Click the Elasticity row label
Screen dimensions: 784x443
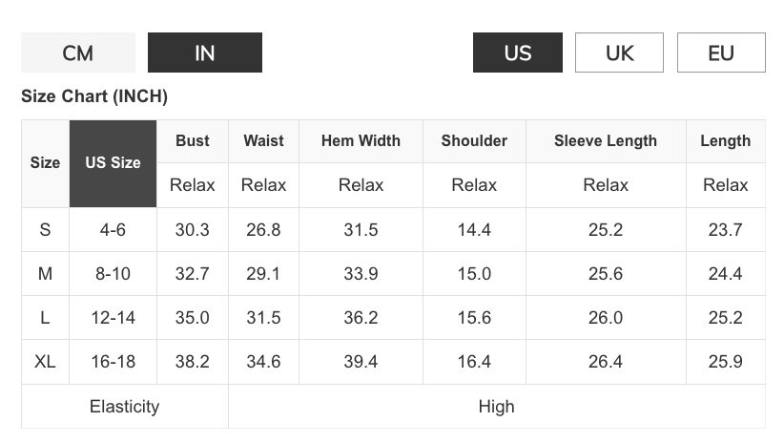pyautogui.click(x=125, y=407)
